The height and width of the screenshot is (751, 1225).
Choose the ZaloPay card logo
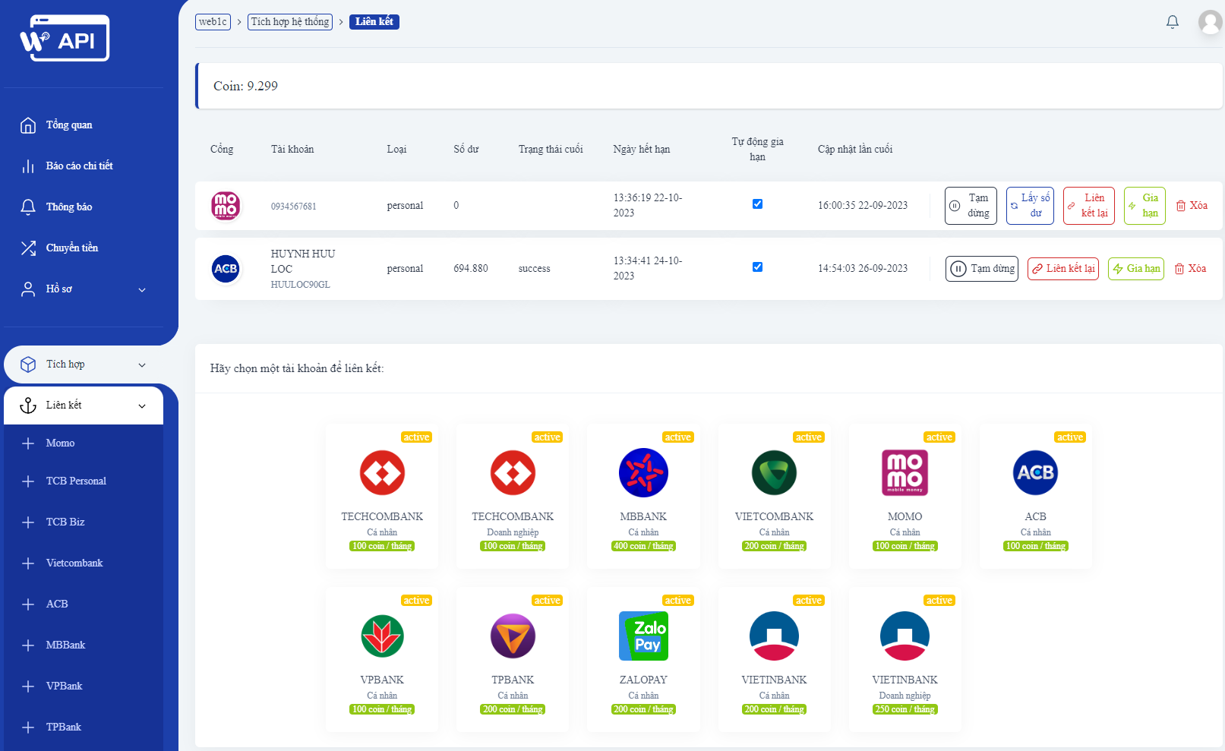click(x=643, y=636)
